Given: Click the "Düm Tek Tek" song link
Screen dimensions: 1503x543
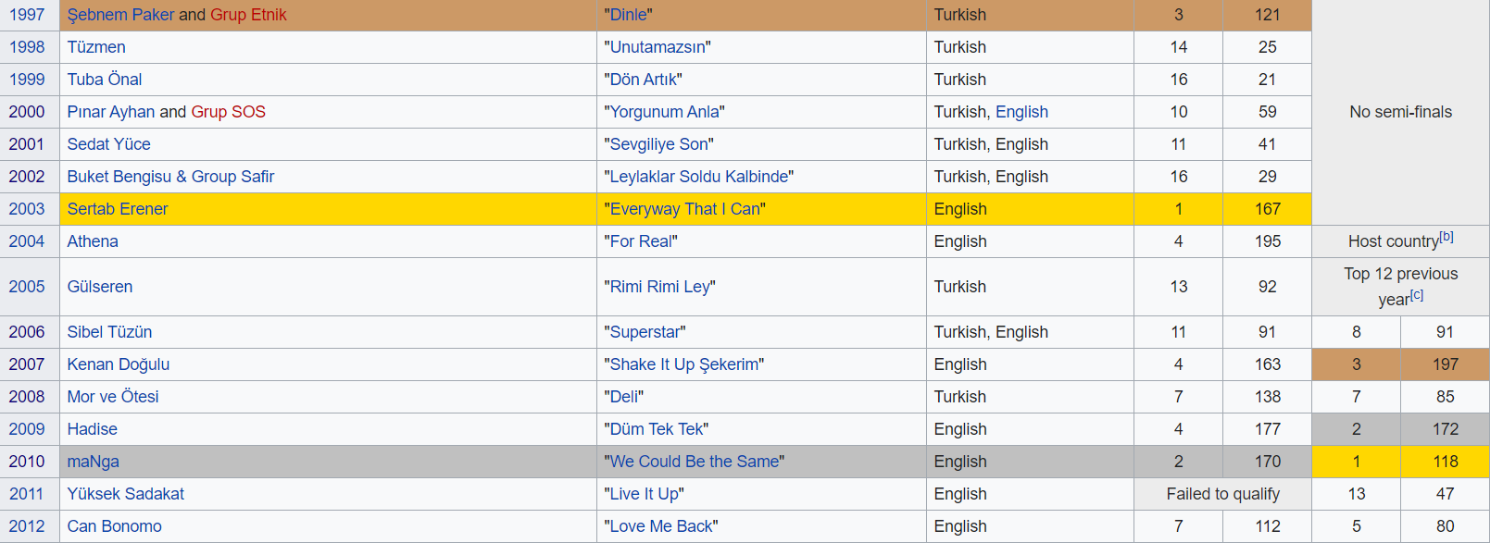Looking at the screenshot, I should click(x=656, y=429).
